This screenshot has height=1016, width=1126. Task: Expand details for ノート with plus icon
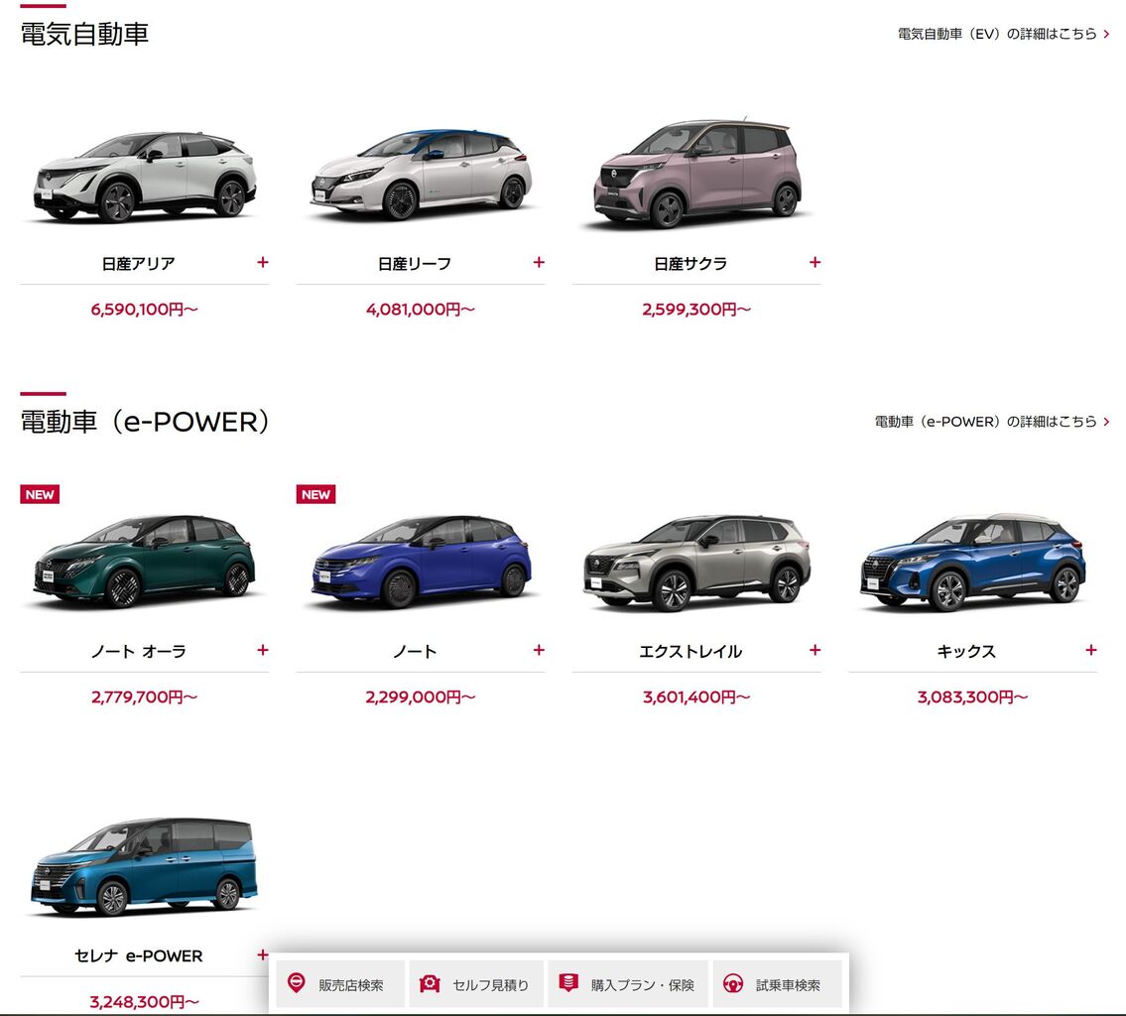[x=539, y=651]
